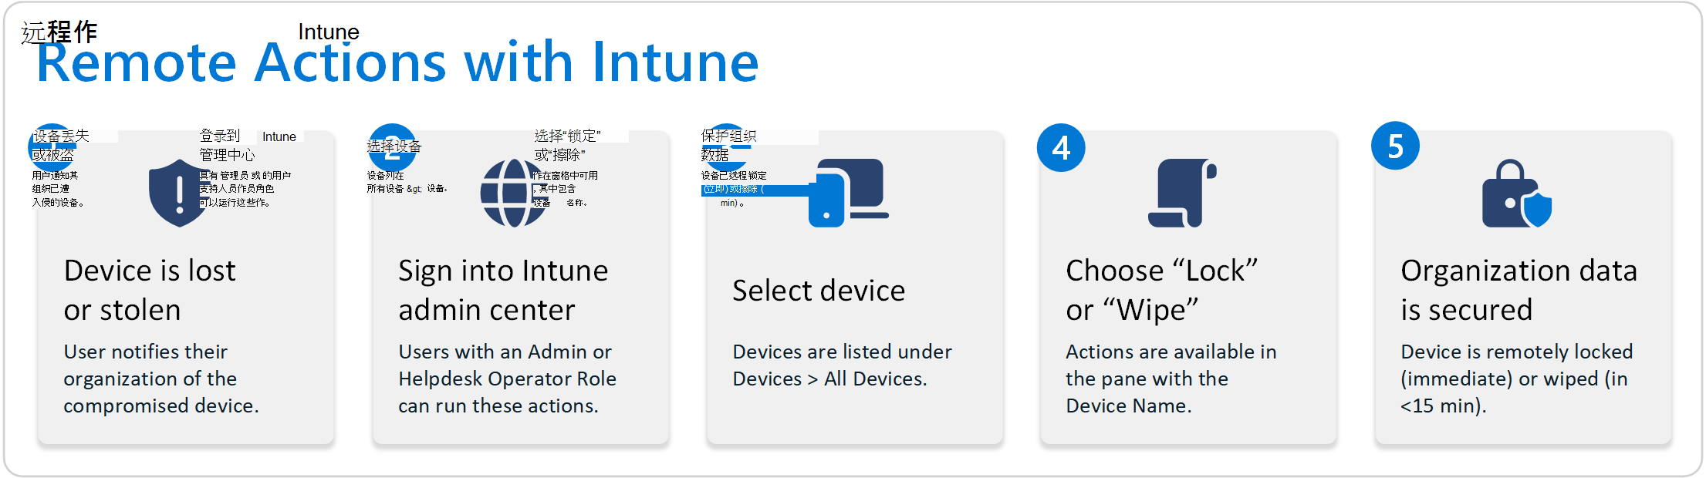This screenshot has width=1706, height=478.
Task: Click the step 4 number circle
Action: click(x=1061, y=147)
